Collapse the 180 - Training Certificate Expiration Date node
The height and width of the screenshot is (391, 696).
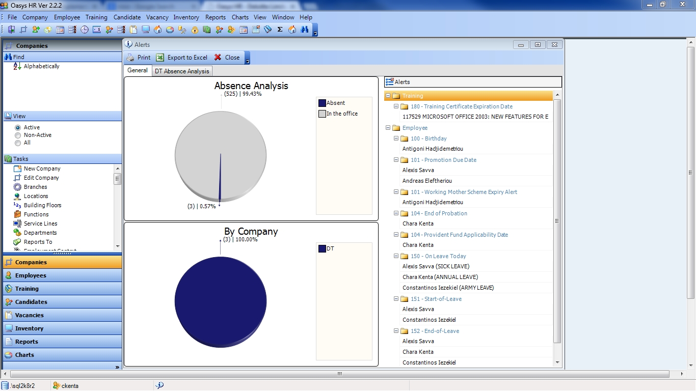[x=396, y=106]
